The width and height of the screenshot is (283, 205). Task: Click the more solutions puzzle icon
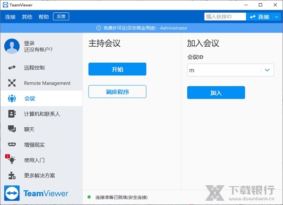(x=12, y=175)
